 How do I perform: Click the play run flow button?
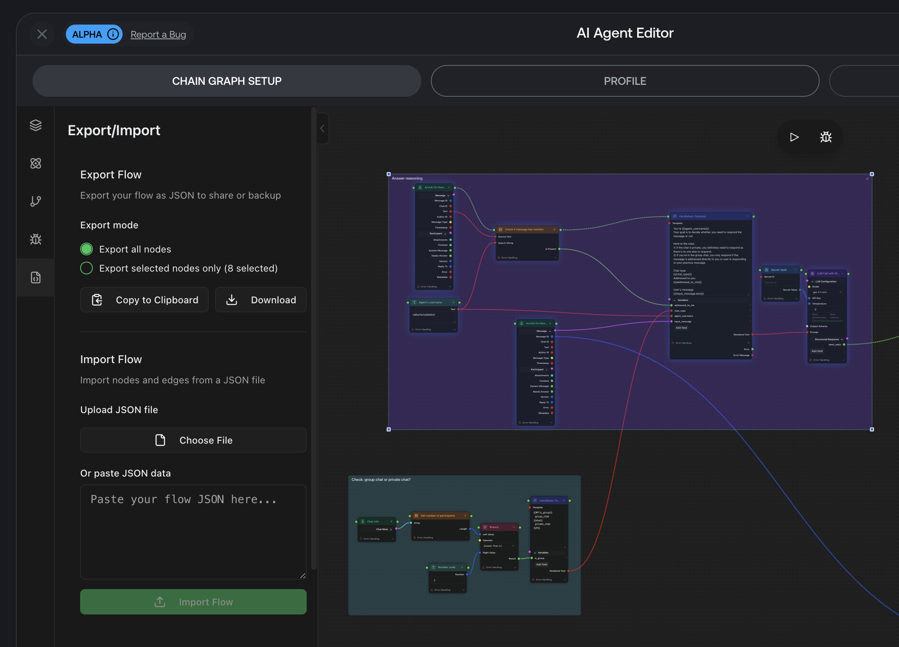click(x=794, y=137)
